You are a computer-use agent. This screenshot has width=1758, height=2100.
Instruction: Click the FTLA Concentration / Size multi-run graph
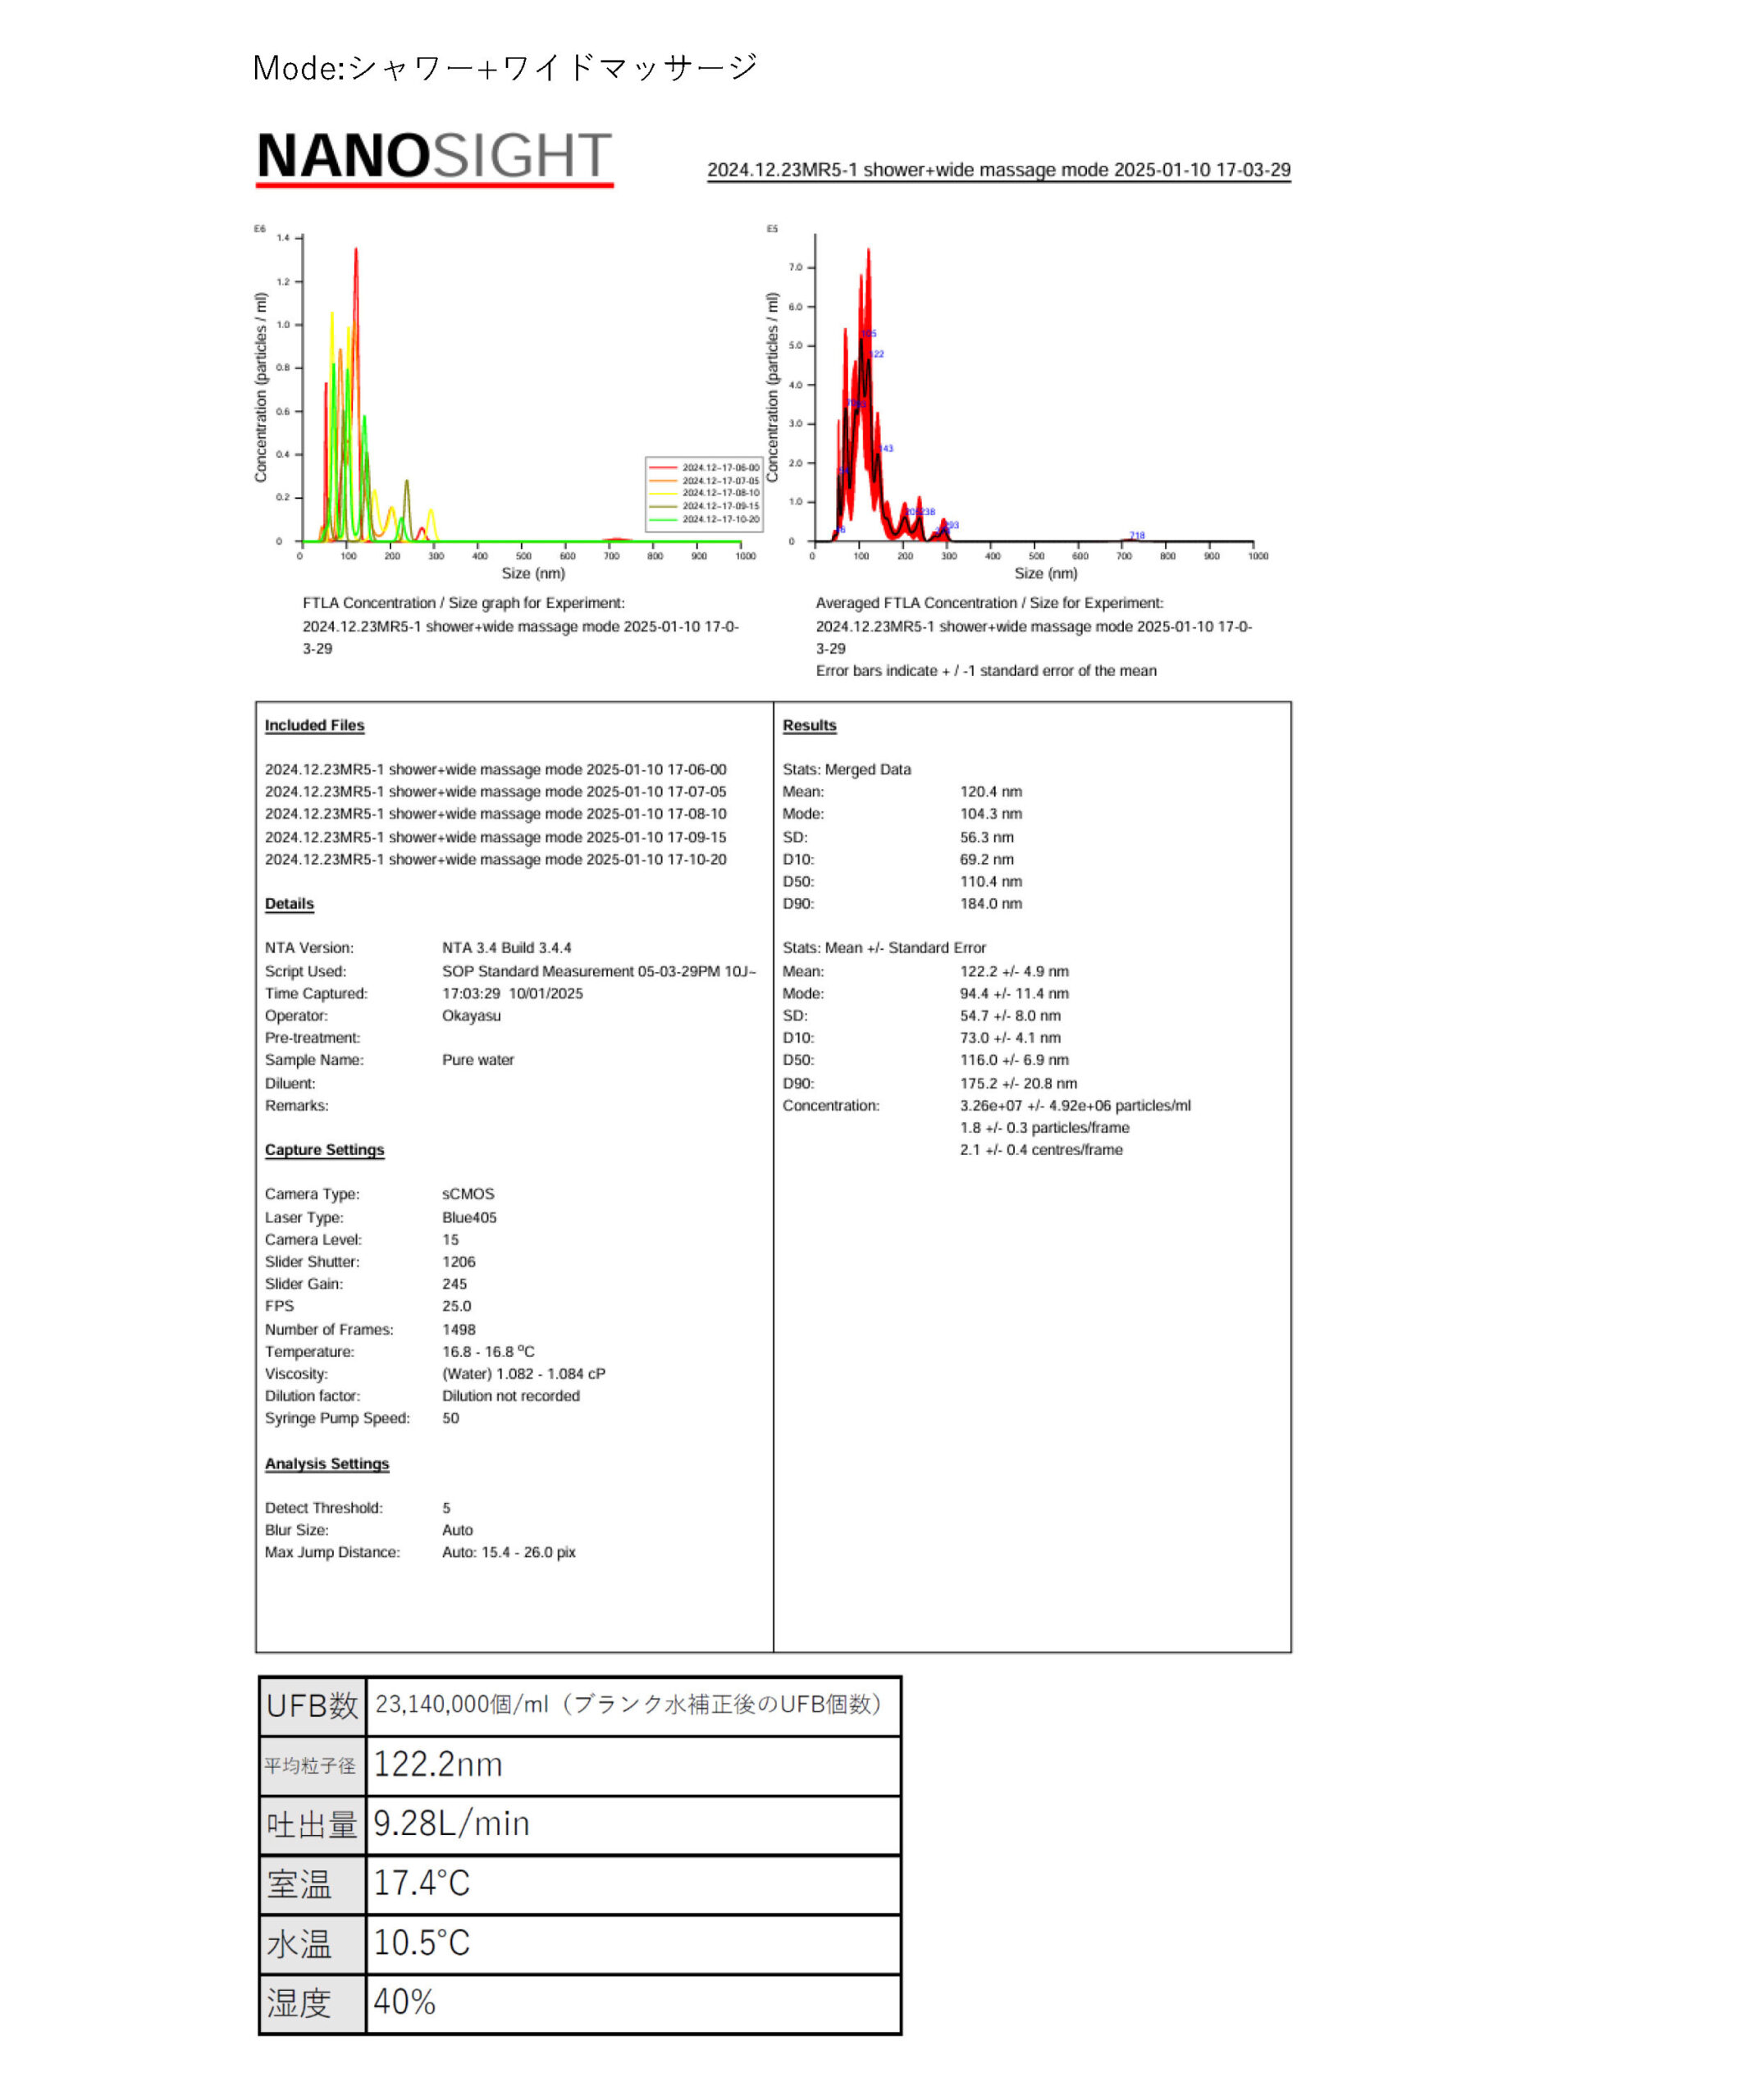[x=508, y=404]
